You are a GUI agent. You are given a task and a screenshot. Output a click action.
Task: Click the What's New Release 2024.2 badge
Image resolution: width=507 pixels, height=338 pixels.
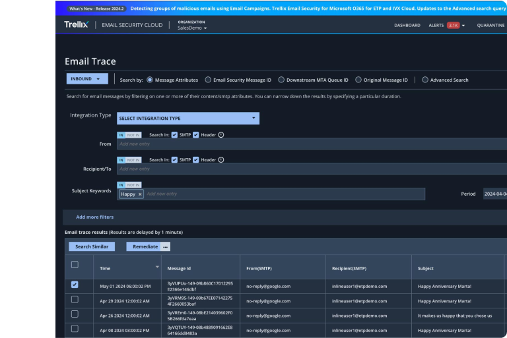click(x=96, y=9)
